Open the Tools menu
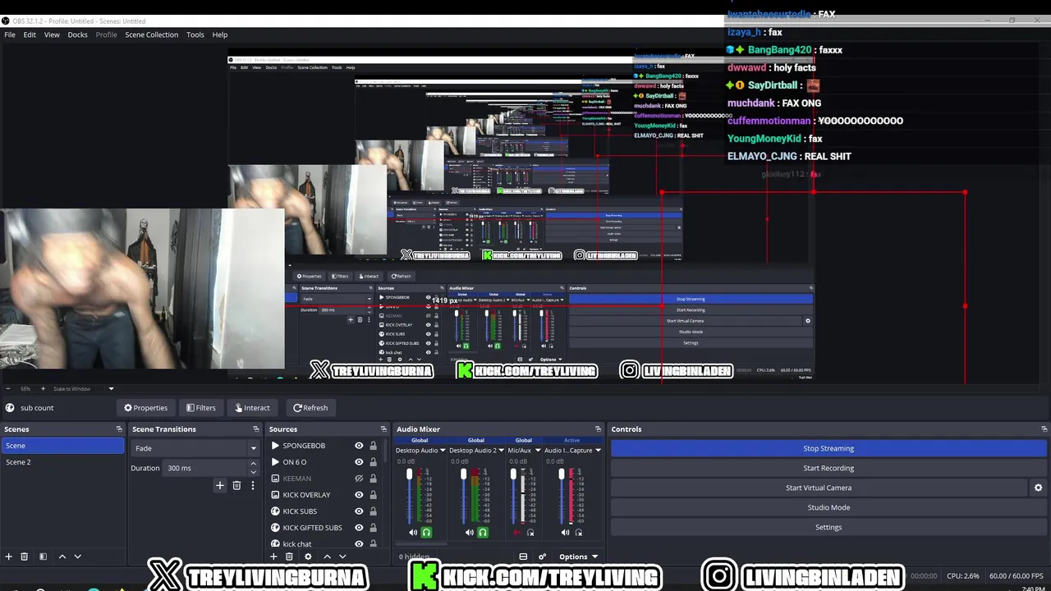This screenshot has width=1051, height=591. click(x=195, y=34)
